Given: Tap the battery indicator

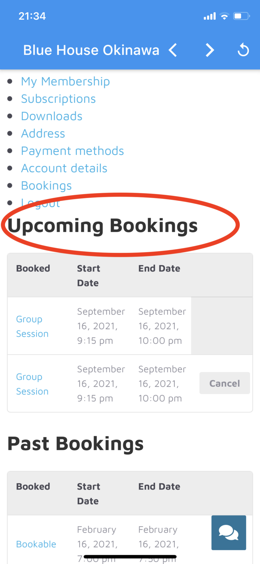Looking at the screenshot, I should (x=241, y=16).
